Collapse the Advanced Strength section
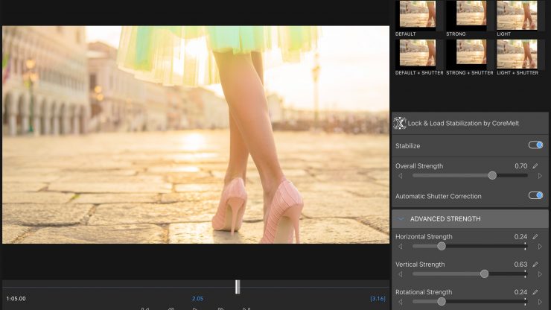The height and width of the screenshot is (310, 551). pyautogui.click(x=401, y=219)
